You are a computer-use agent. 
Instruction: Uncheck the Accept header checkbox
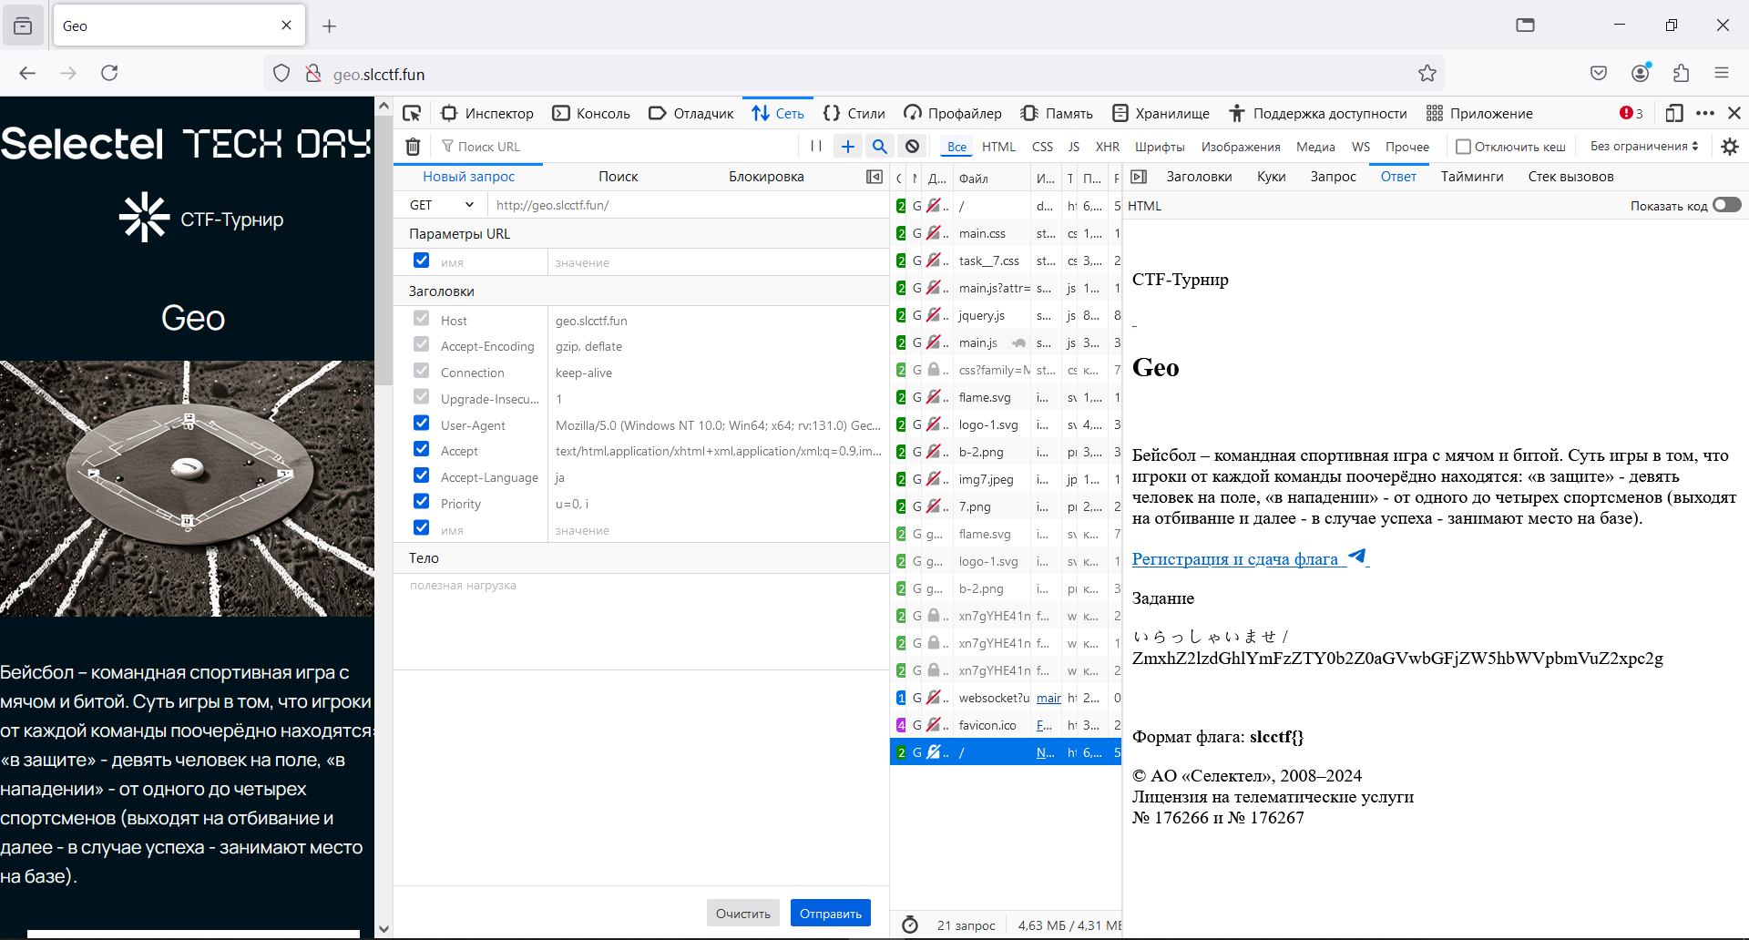(421, 448)
